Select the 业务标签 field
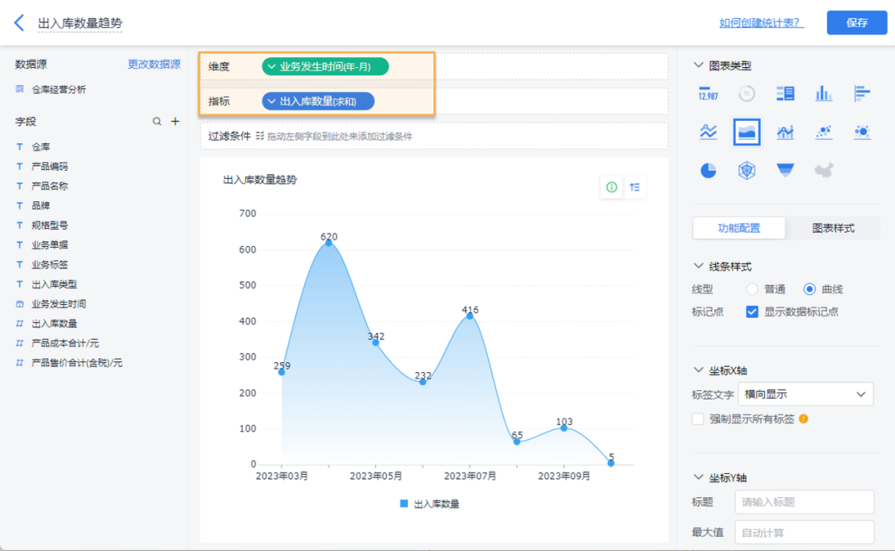The width and height of the screenshot is (895, 551). pyautogui.click(x=50, y=264)
